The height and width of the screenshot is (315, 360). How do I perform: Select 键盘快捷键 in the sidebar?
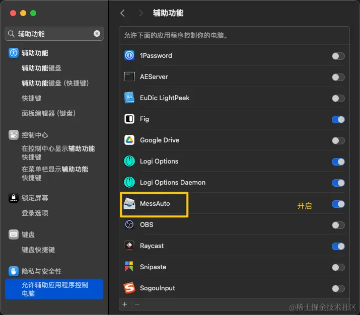click(38, 250)
